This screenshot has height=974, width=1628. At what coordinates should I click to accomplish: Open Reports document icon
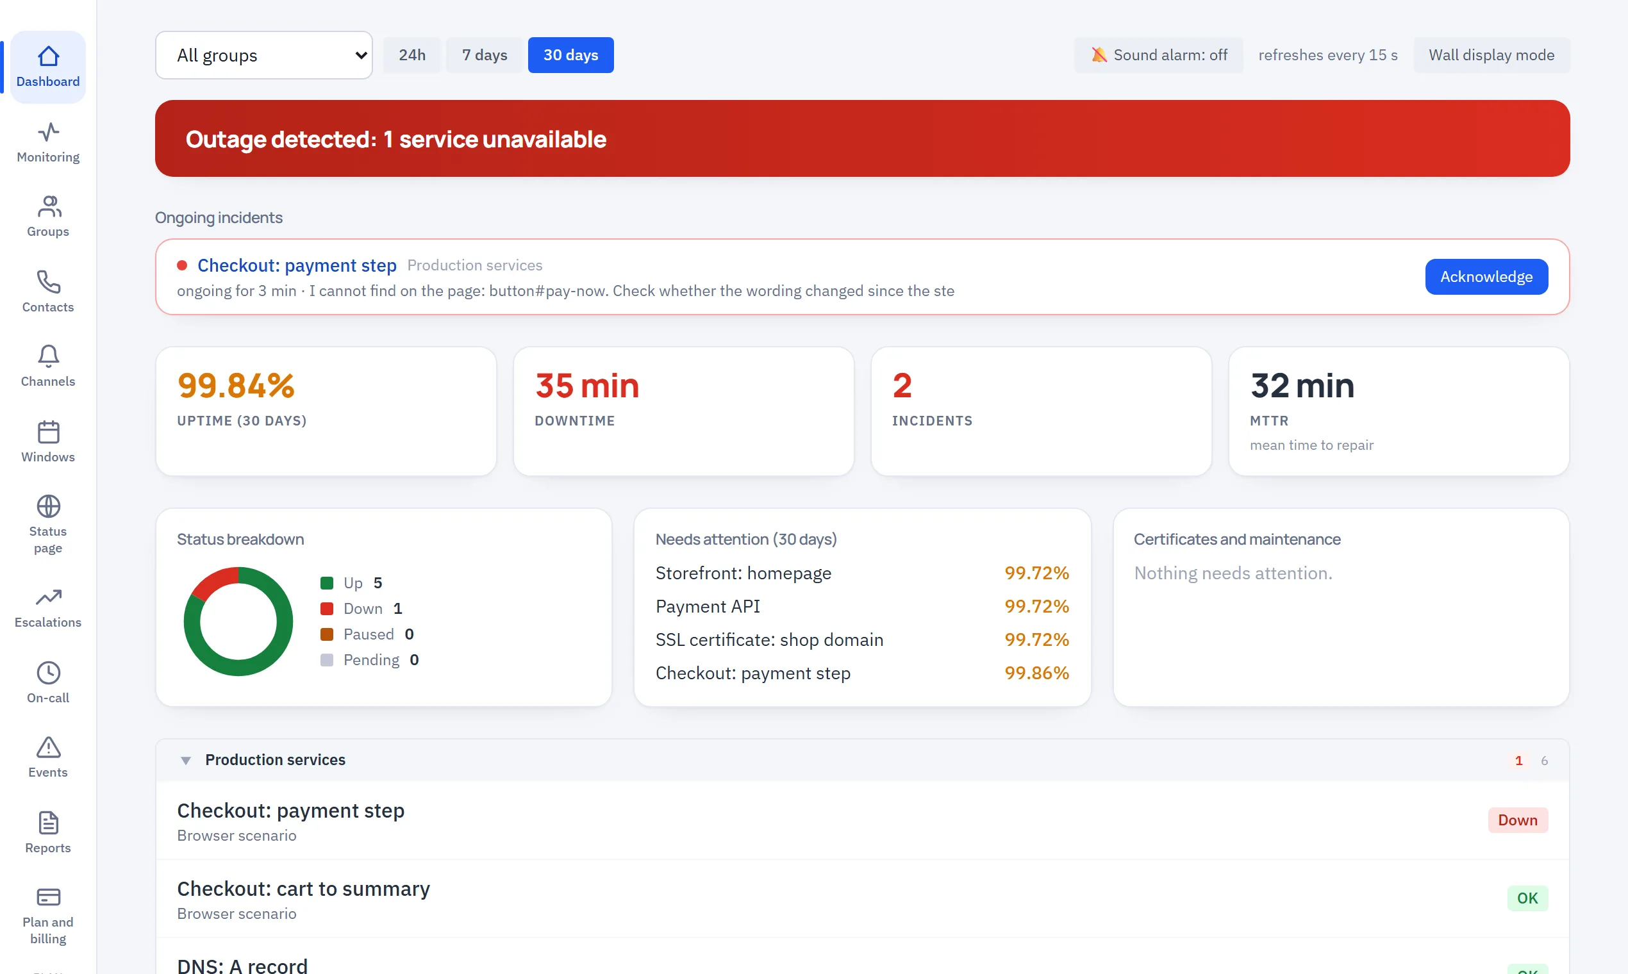(48, 823)
